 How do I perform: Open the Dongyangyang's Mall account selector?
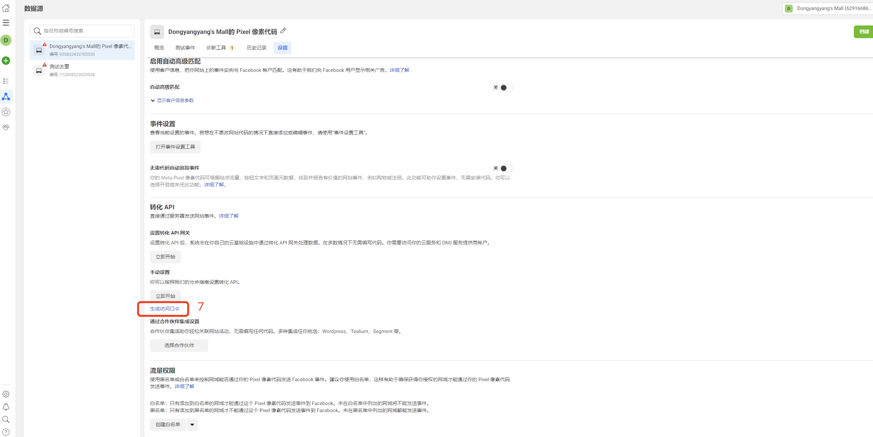click(x=829, y=9)
